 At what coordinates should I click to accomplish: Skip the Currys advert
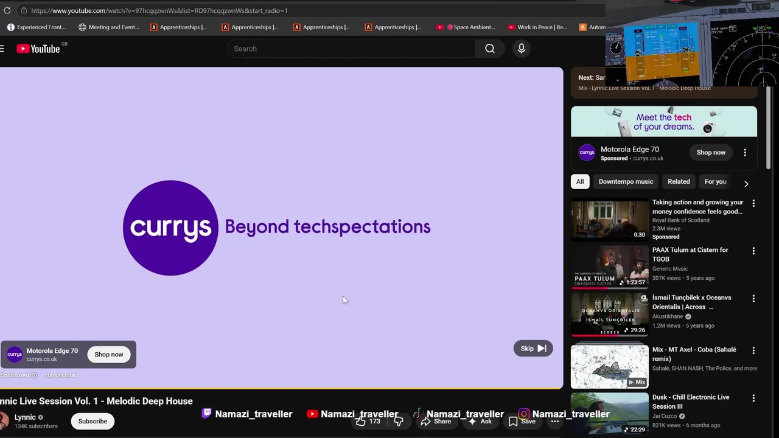pyautogui.click(x=533, y=349)
